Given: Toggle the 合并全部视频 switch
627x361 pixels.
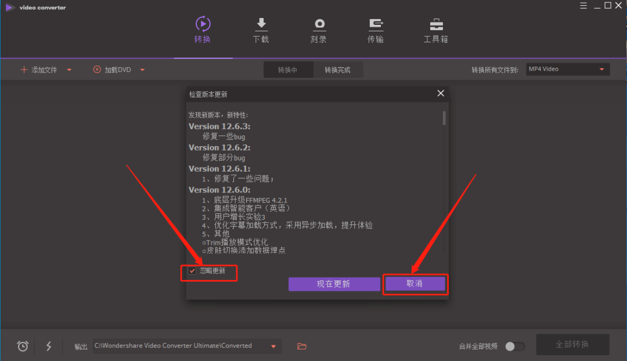Looking at the screenshot, I should (514, 347).
